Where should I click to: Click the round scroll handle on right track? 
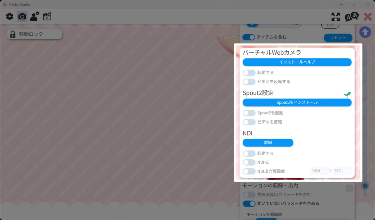pos(365,186)
